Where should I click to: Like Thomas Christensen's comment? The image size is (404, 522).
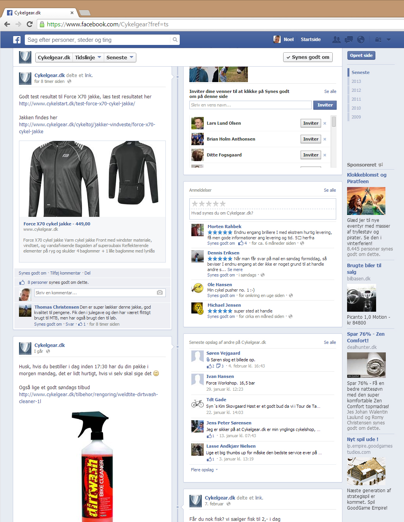tap(48, 324)
